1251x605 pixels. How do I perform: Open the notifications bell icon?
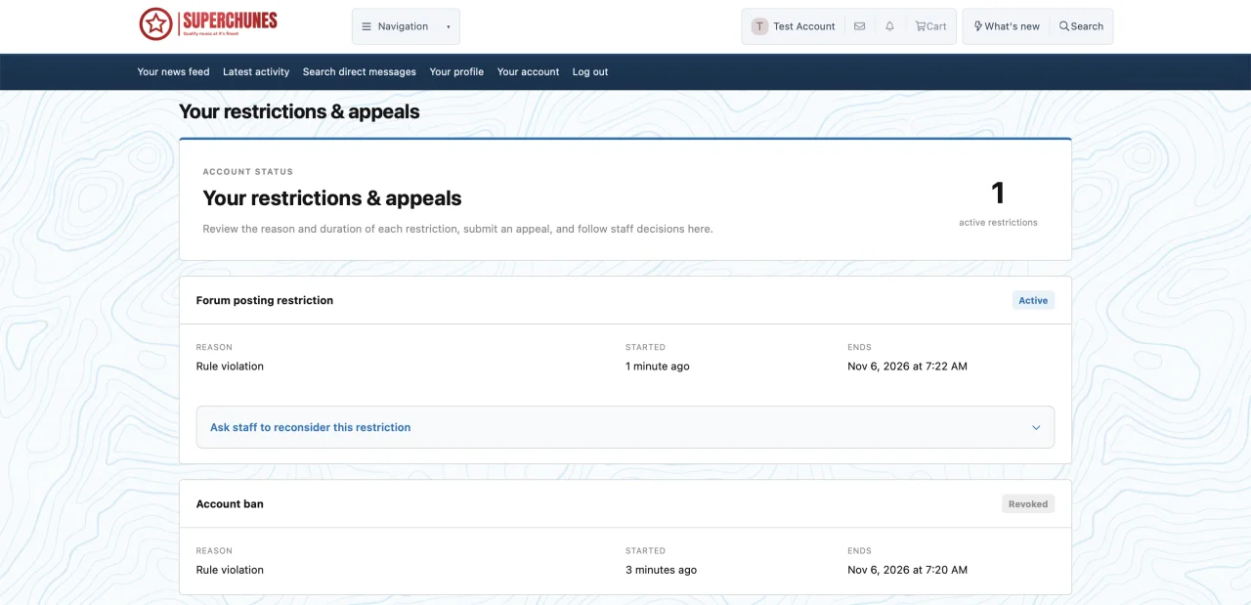pyautogui.click(x=889, y=26)
